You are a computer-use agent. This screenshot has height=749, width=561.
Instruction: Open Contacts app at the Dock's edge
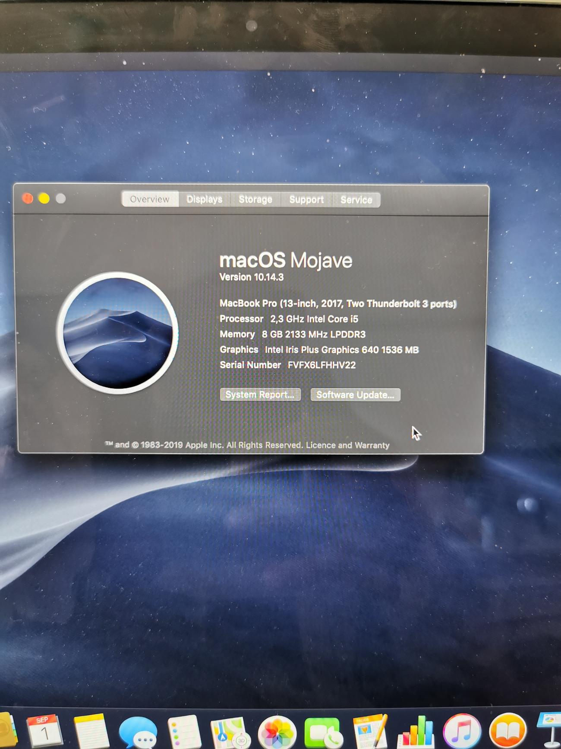(8, 731)
